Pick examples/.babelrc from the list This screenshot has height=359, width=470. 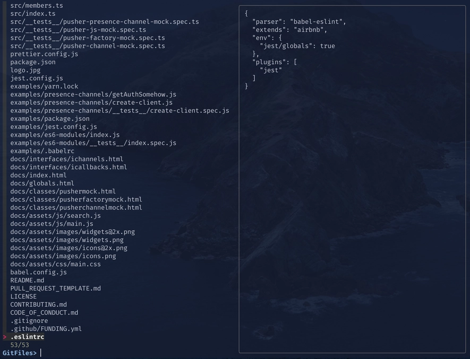[x=42, y=151]
